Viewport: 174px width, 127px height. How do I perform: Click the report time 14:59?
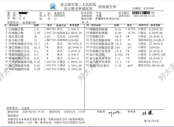[x=82, y=112]
